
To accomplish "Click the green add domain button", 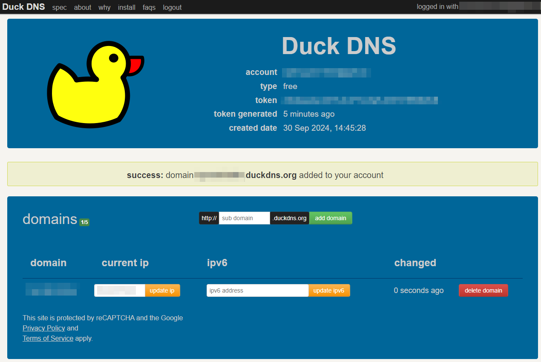I will 331,218.
